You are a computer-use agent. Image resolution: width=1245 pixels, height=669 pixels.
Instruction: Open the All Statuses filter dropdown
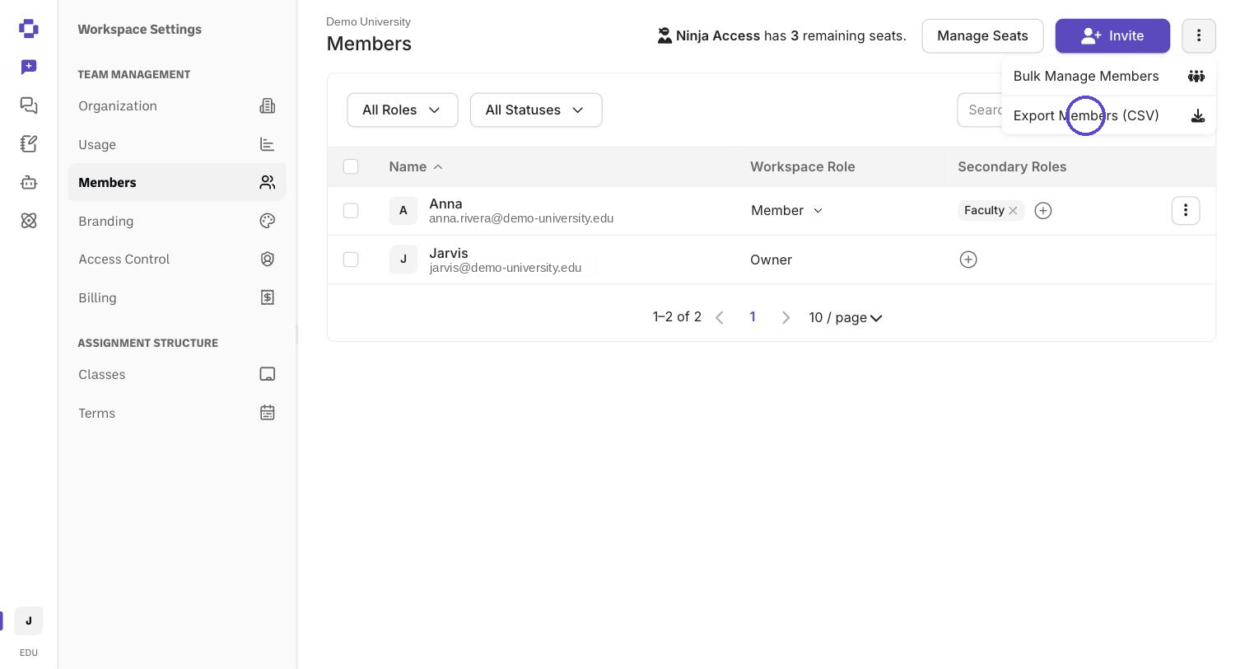tap(536, 110)
